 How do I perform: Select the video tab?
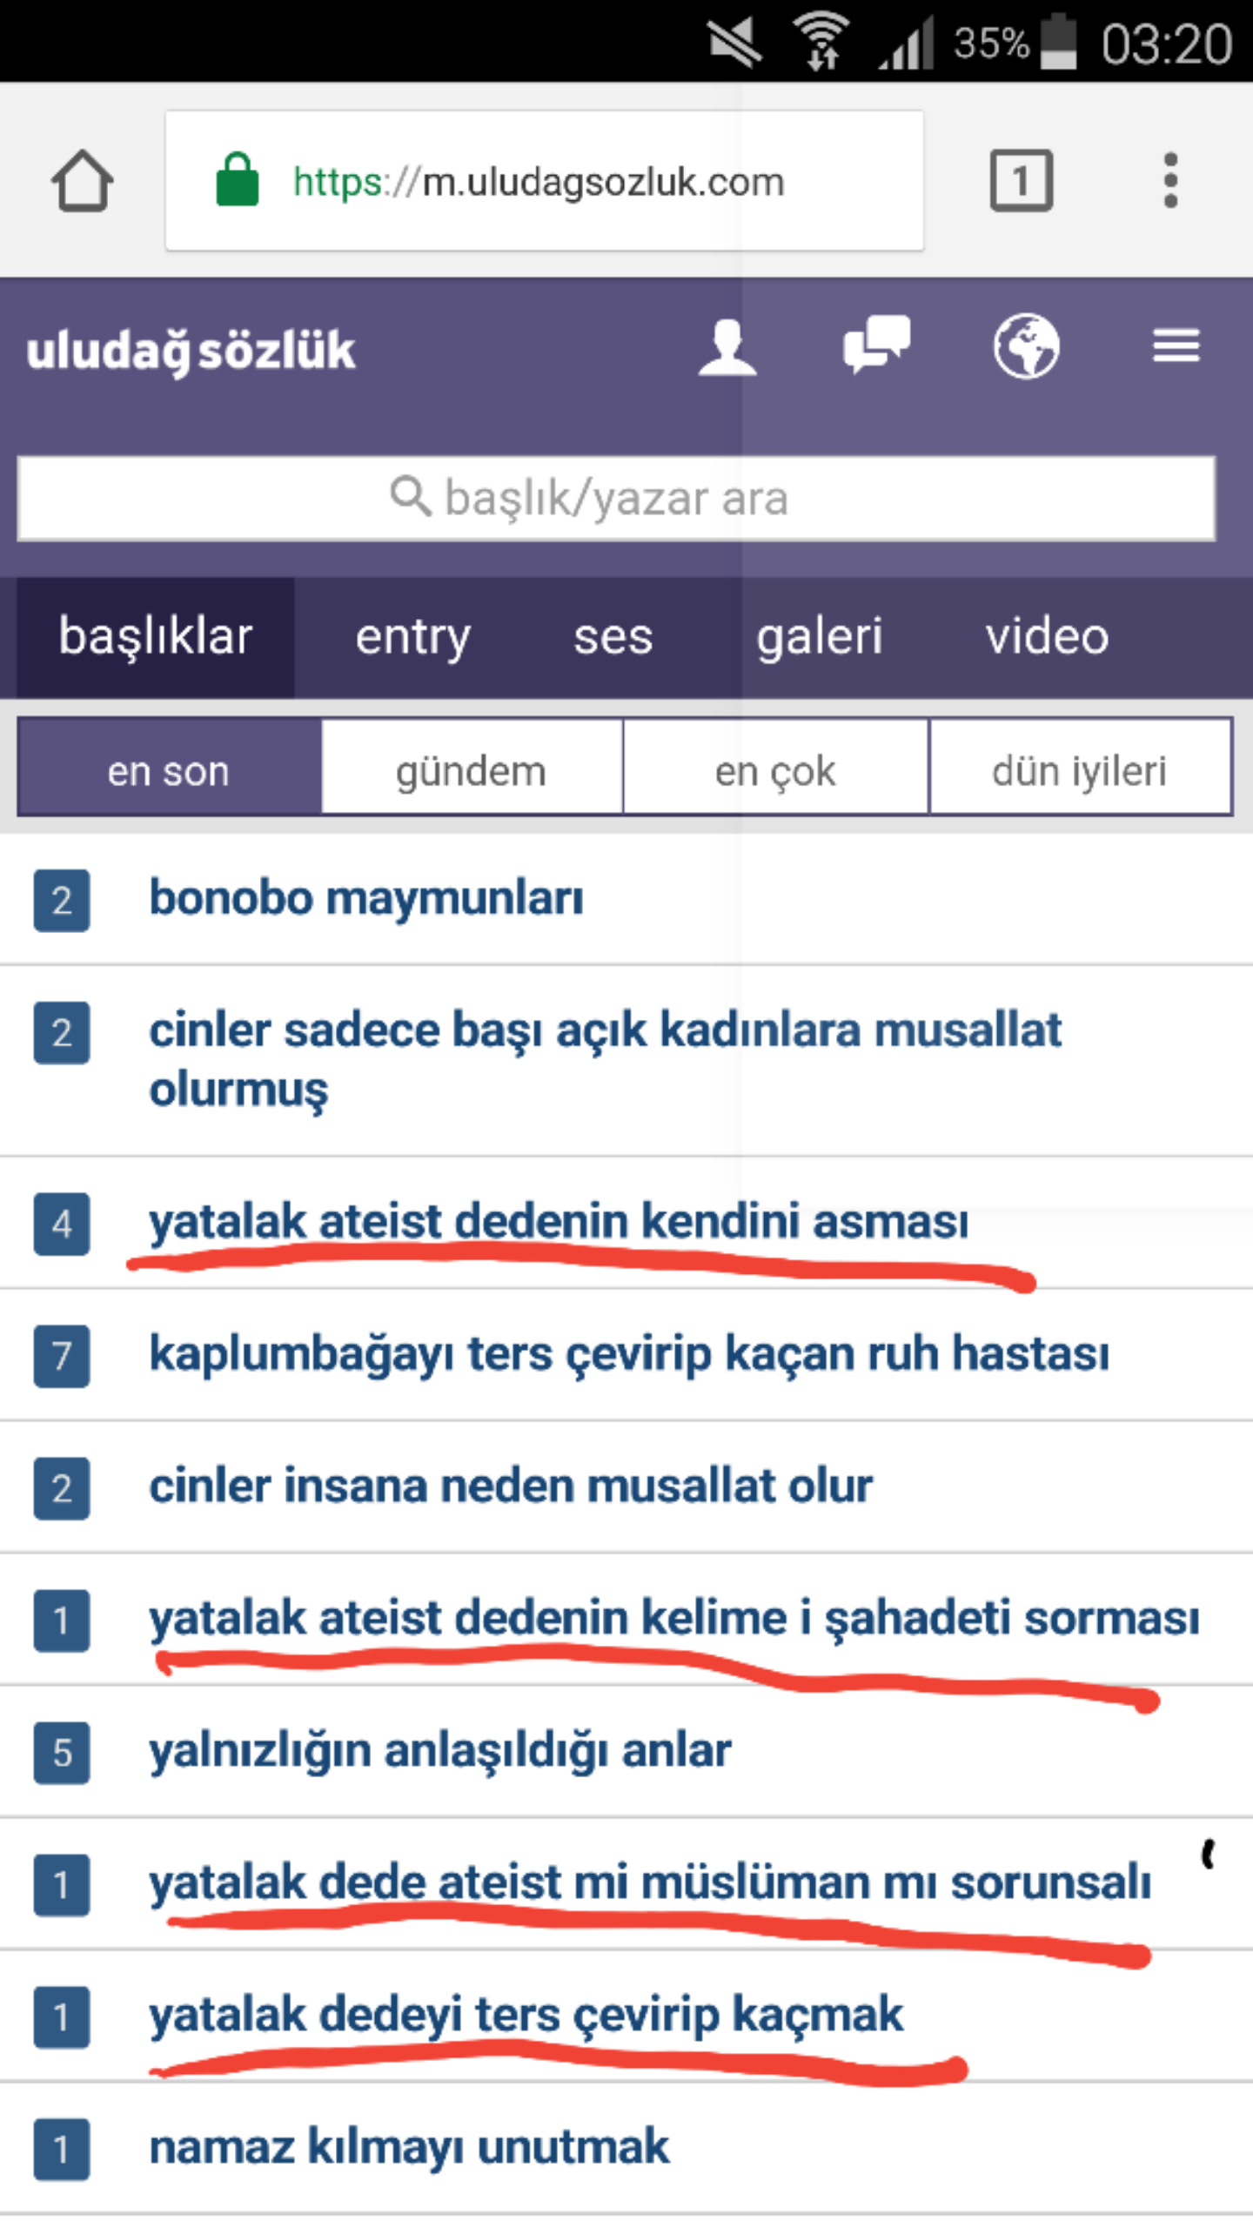pyautogui.click(x=1047, y=636)
